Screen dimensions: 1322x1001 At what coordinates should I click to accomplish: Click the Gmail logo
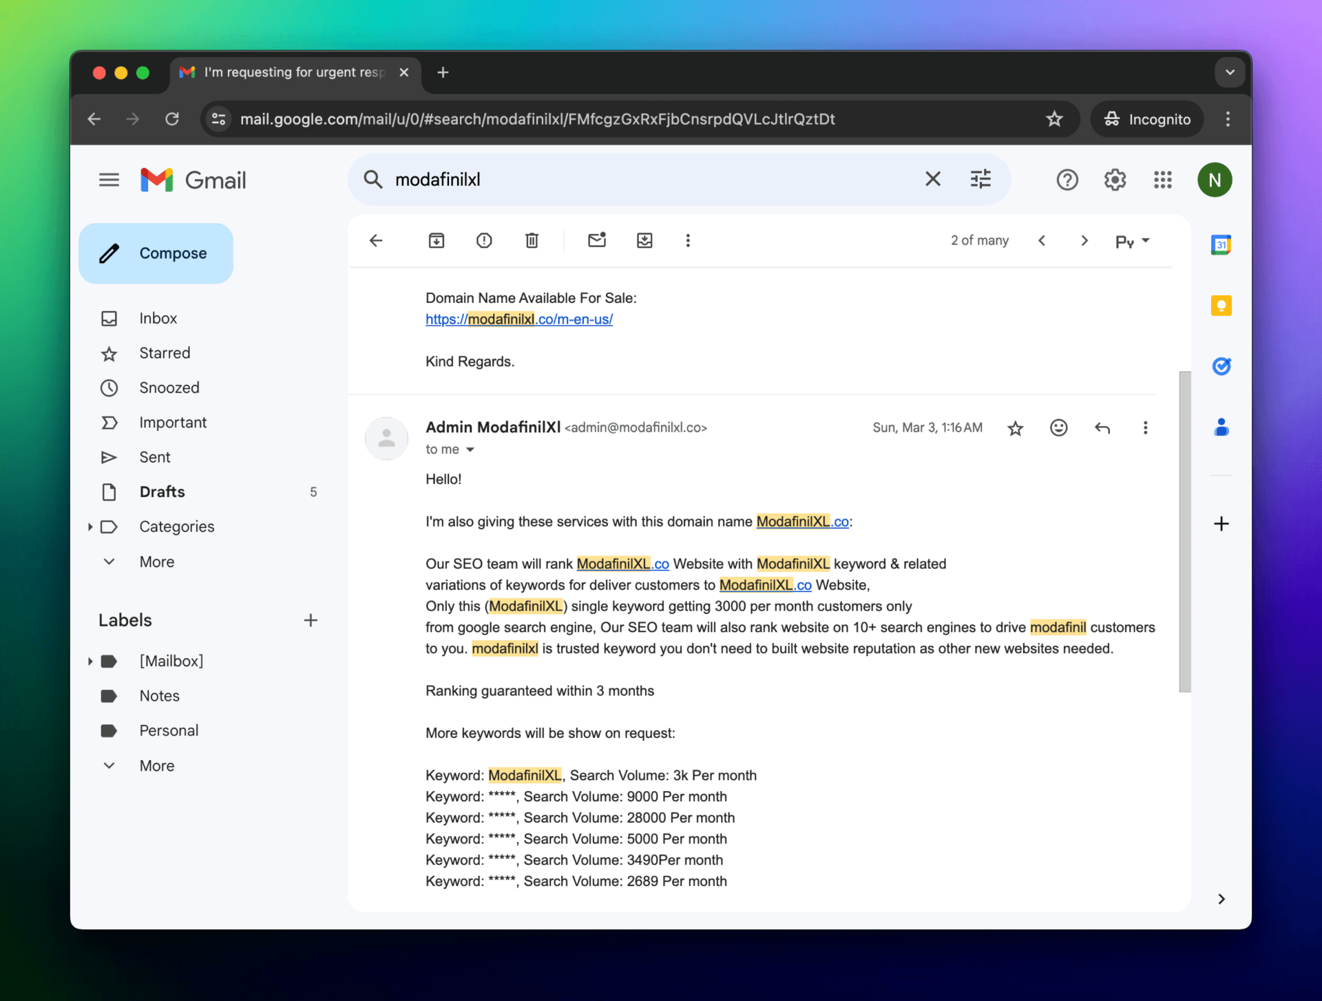193,180
